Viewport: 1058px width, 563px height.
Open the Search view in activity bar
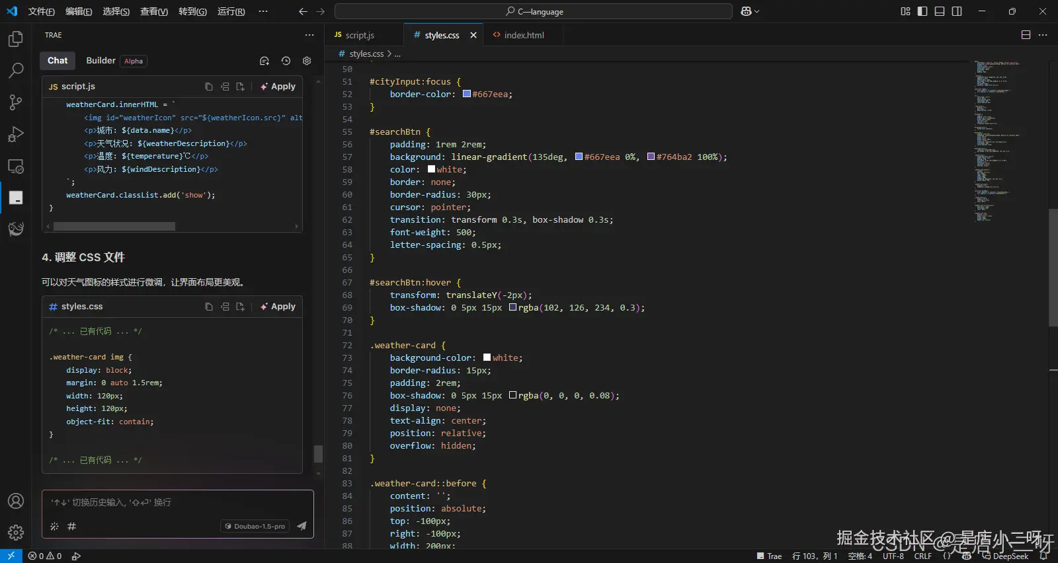coord(16,70)
